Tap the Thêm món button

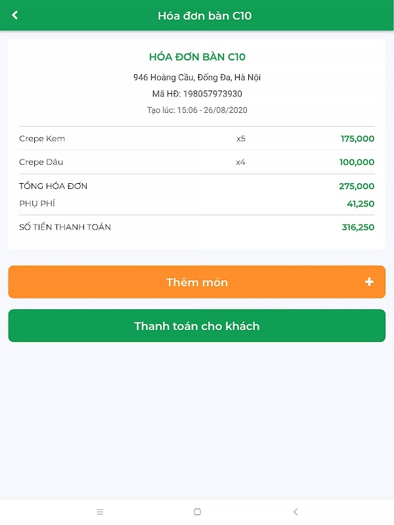[x=196, y=282]
